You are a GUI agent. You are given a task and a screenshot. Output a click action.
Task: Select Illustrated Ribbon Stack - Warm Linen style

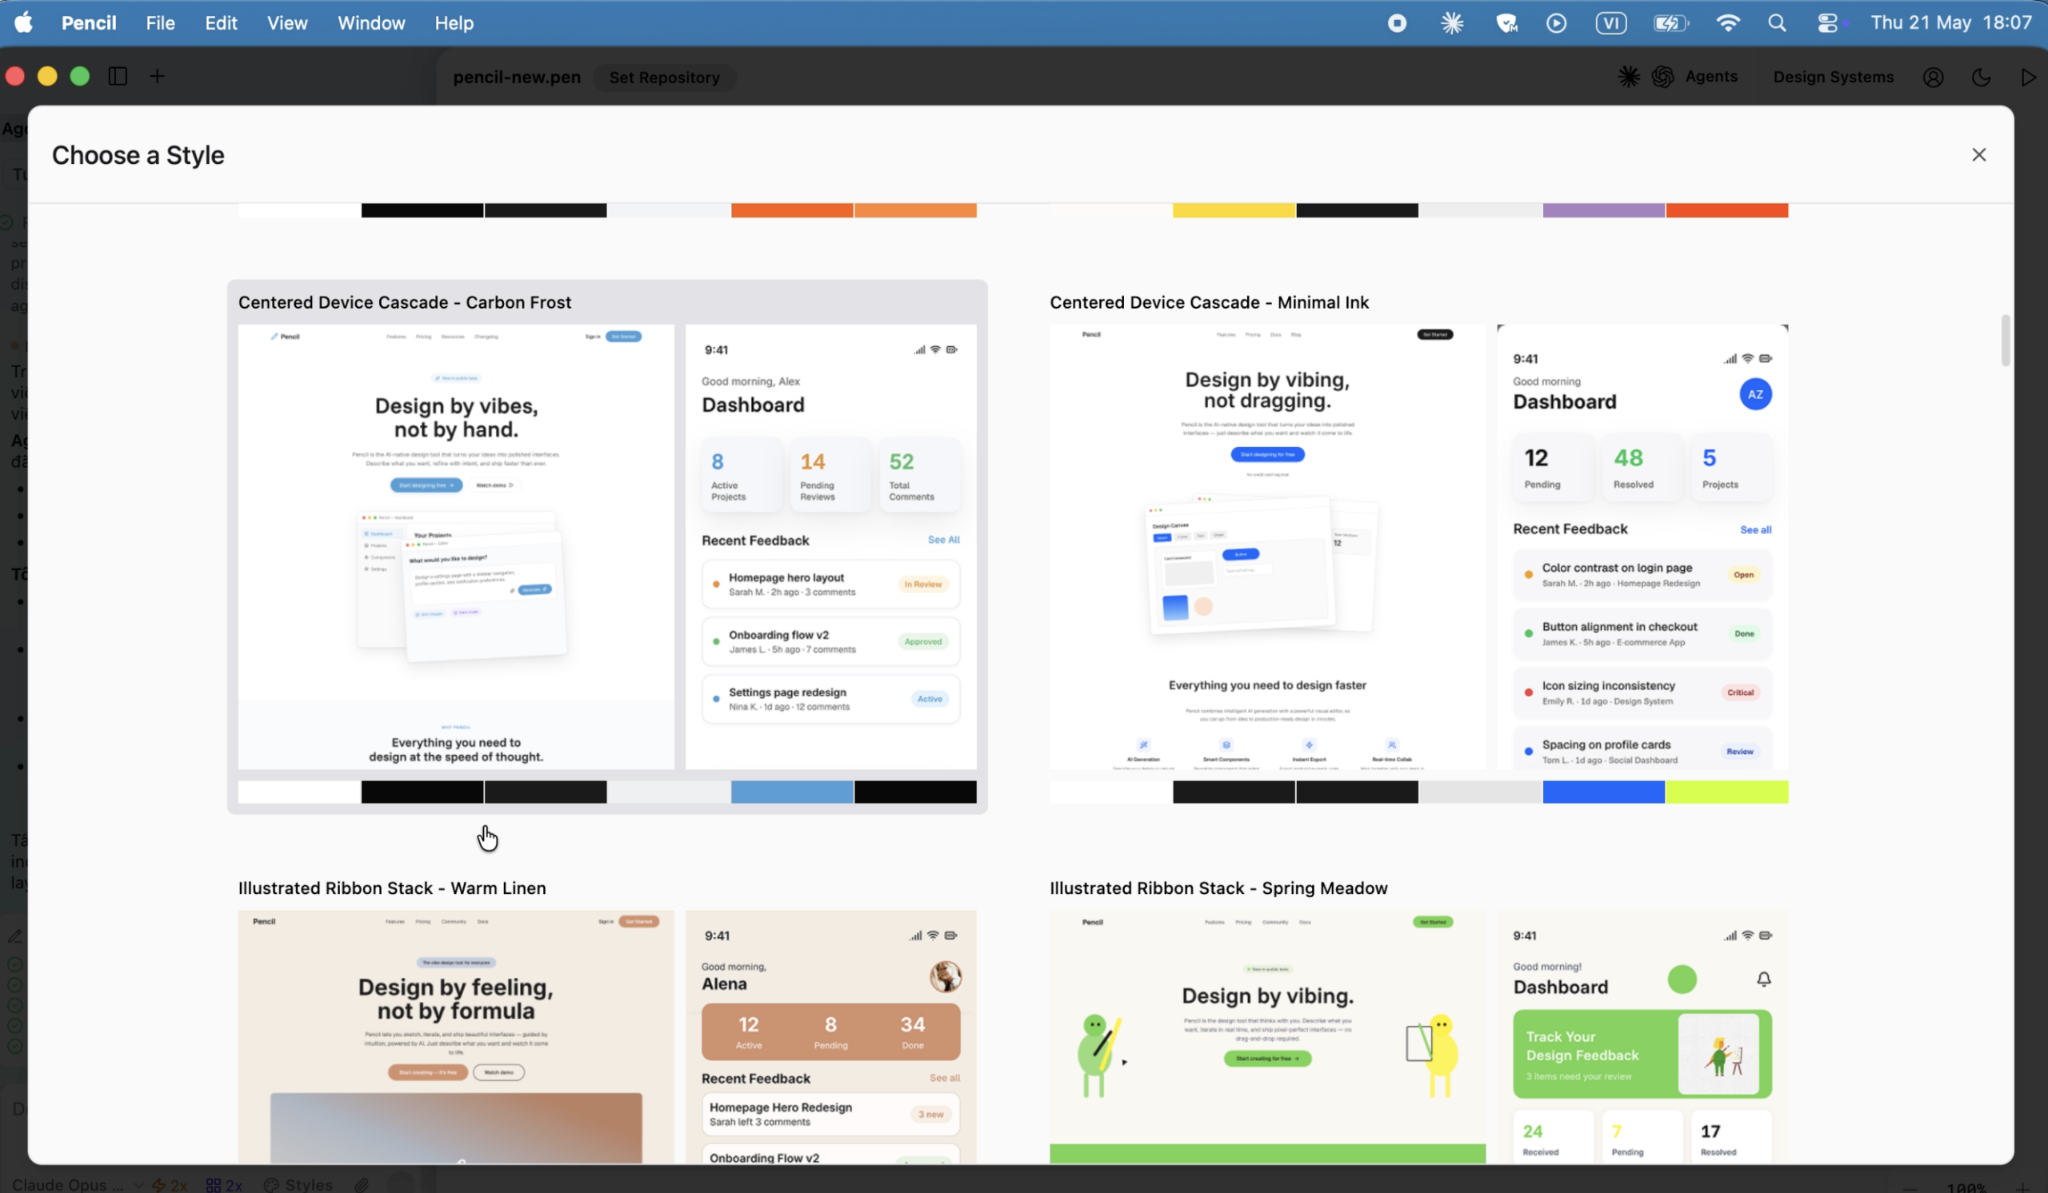pos(607,1019)
